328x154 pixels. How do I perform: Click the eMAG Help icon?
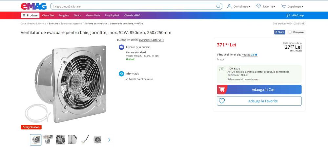click(x=288, y=15)
